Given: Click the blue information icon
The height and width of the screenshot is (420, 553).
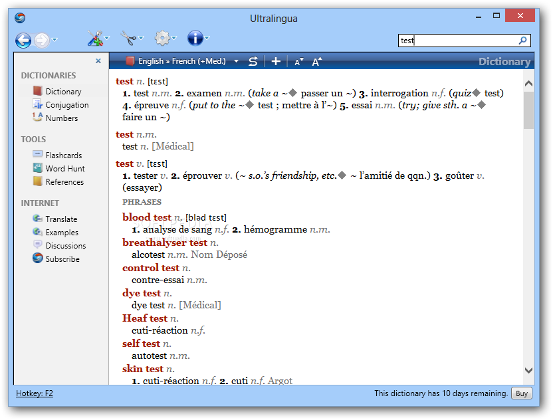Looking at the screenshot, I should tap(195, 38).
